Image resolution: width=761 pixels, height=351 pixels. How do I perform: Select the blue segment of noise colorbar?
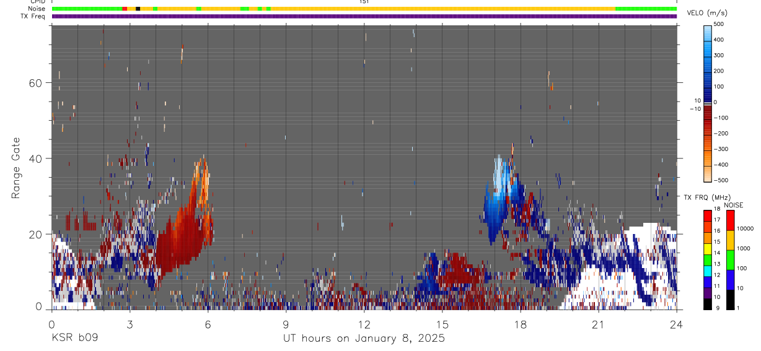tap(731, 280)
